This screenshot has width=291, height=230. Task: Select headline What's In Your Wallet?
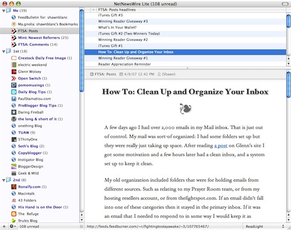click(x=185, y=27)
